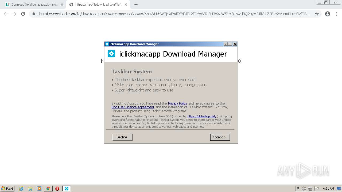This screenshot has height=192, width=342.
Task: Open the volume speaker tray icon
Action: (x=304, y=189)
